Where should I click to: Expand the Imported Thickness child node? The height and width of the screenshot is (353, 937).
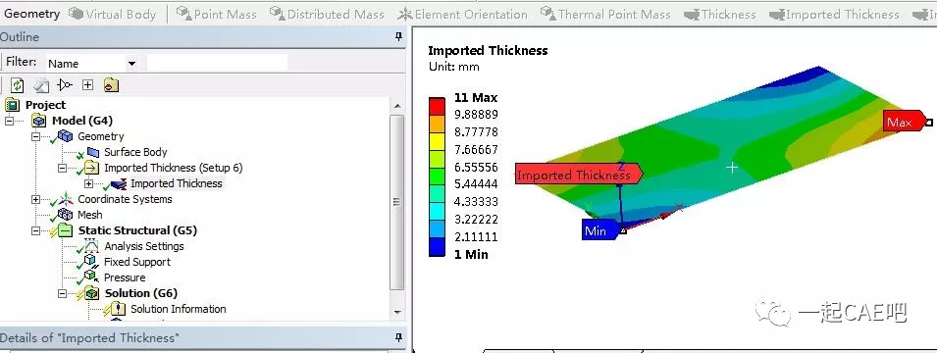pos(89,184)
